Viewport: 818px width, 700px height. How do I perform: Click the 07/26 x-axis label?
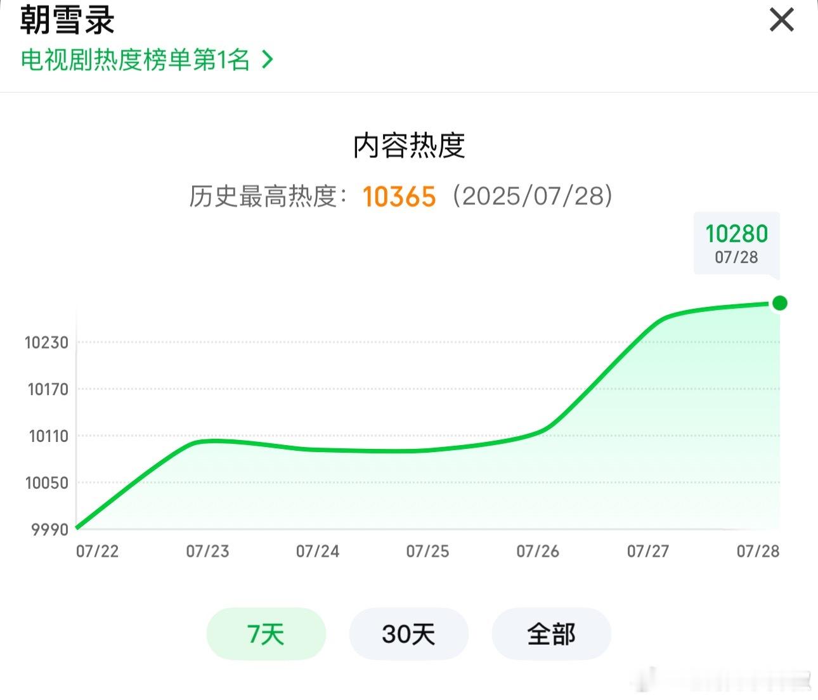pyautogui.click(x=538, y=551)
